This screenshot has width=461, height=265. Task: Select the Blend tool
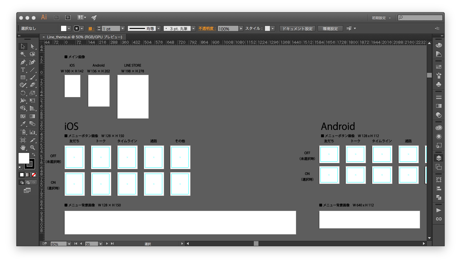[32, 124]
